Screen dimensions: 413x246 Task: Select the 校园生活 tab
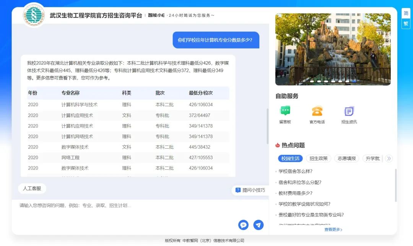point(290,159)
